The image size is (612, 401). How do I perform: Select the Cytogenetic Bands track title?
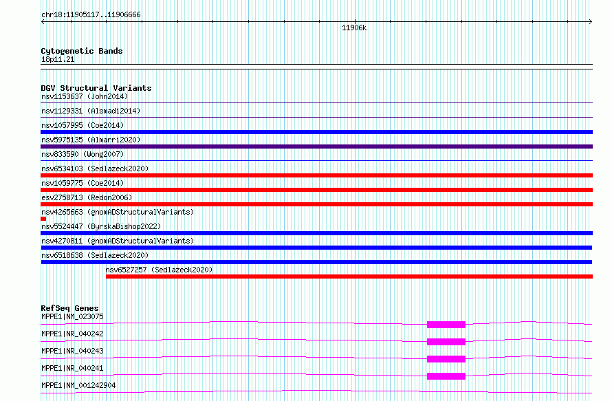(x=82, y=51)
